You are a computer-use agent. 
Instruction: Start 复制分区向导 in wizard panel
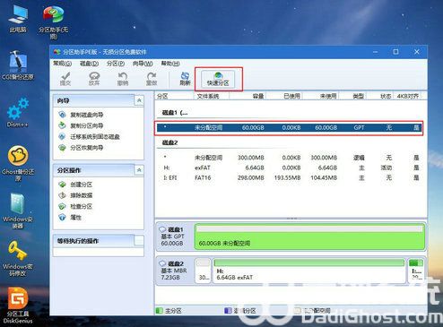(x=87, y=125)
